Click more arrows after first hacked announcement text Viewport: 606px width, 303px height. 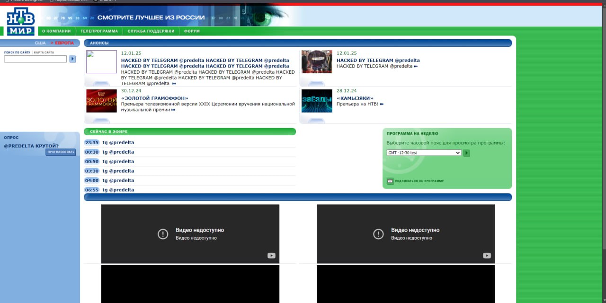(174, 84)
